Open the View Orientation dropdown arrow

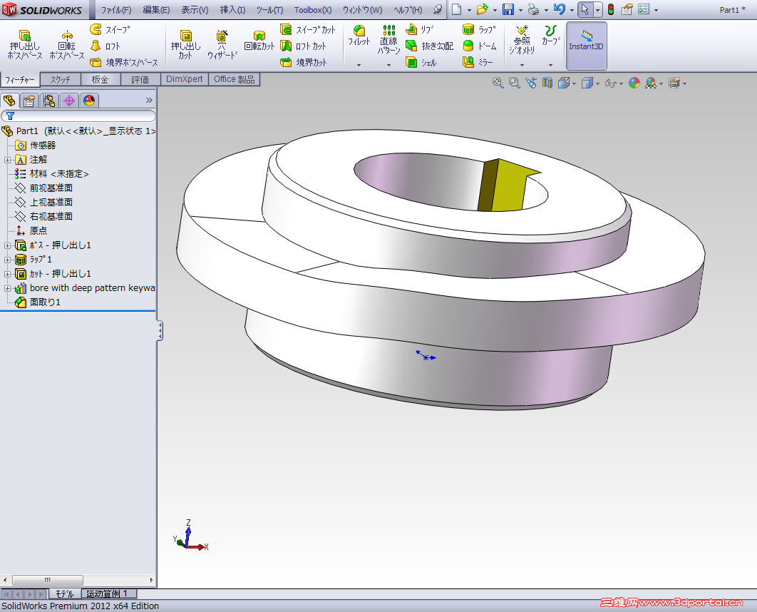(x=574, y=83)
